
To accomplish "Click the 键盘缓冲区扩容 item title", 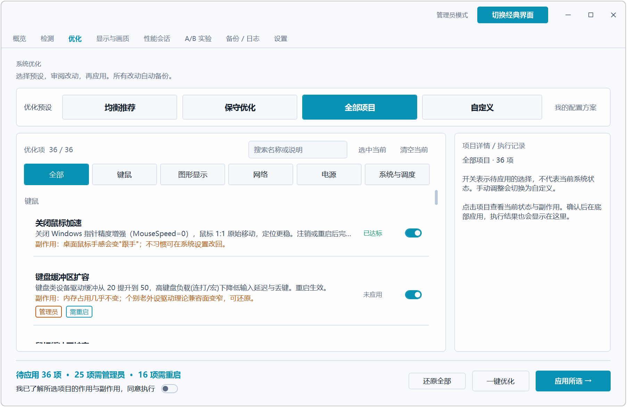I will pyautogui.click(x=62, y=277).
